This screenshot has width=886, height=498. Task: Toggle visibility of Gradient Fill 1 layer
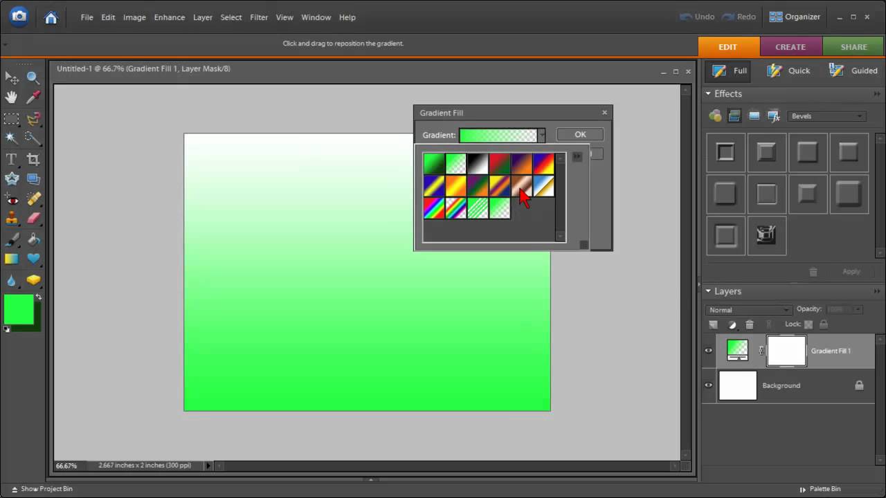pyautogui.click(x=708, y=351)
